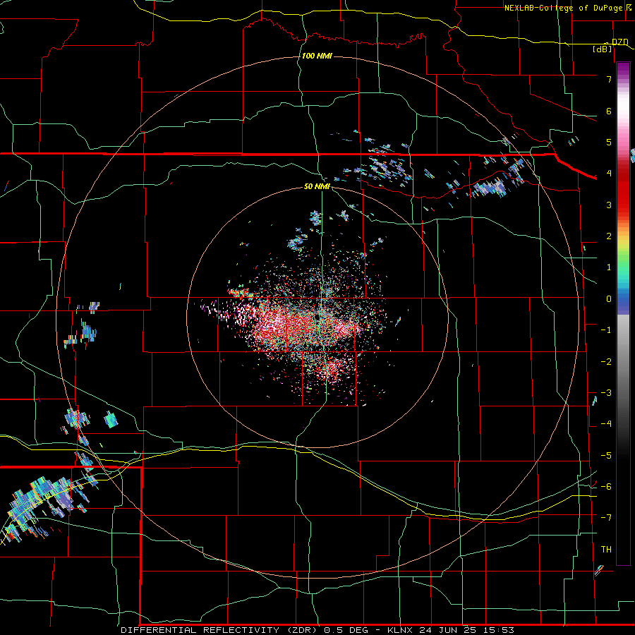The height and width of the screenshot is (635, 635).
Task: Click the -4 value on the scale
Action: 606,423
